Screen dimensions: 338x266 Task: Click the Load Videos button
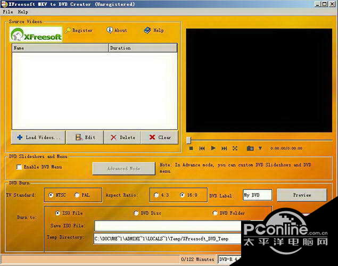38,137
